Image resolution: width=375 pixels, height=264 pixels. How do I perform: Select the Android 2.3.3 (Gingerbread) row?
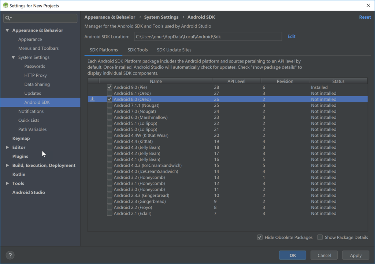227,195
